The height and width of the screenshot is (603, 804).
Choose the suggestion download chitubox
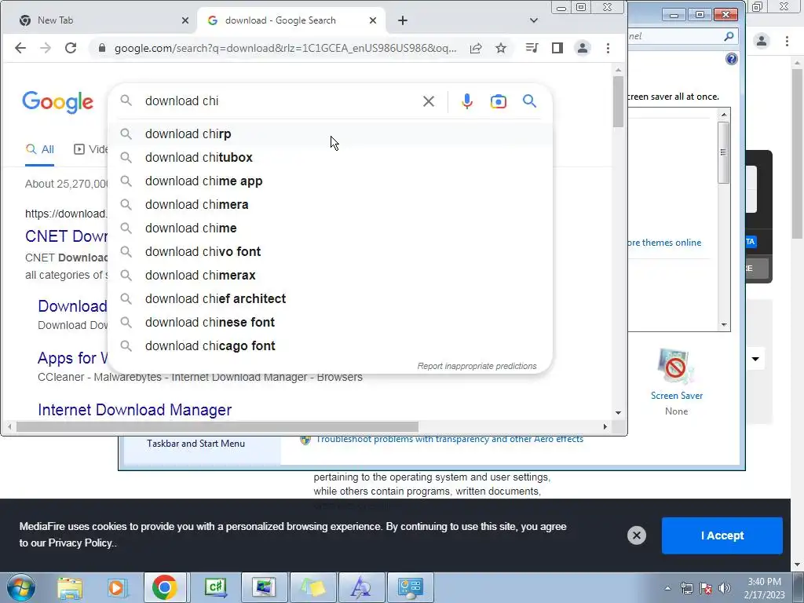pos(331,157)
